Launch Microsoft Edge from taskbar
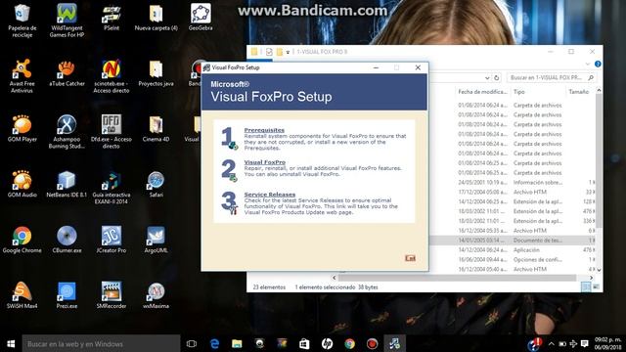The width and height of the screenshot is (626, 352). [x=214, y=343]
